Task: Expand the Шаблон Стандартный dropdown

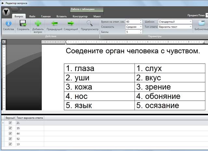Action: pyautogui.click(x=175, y=22)
